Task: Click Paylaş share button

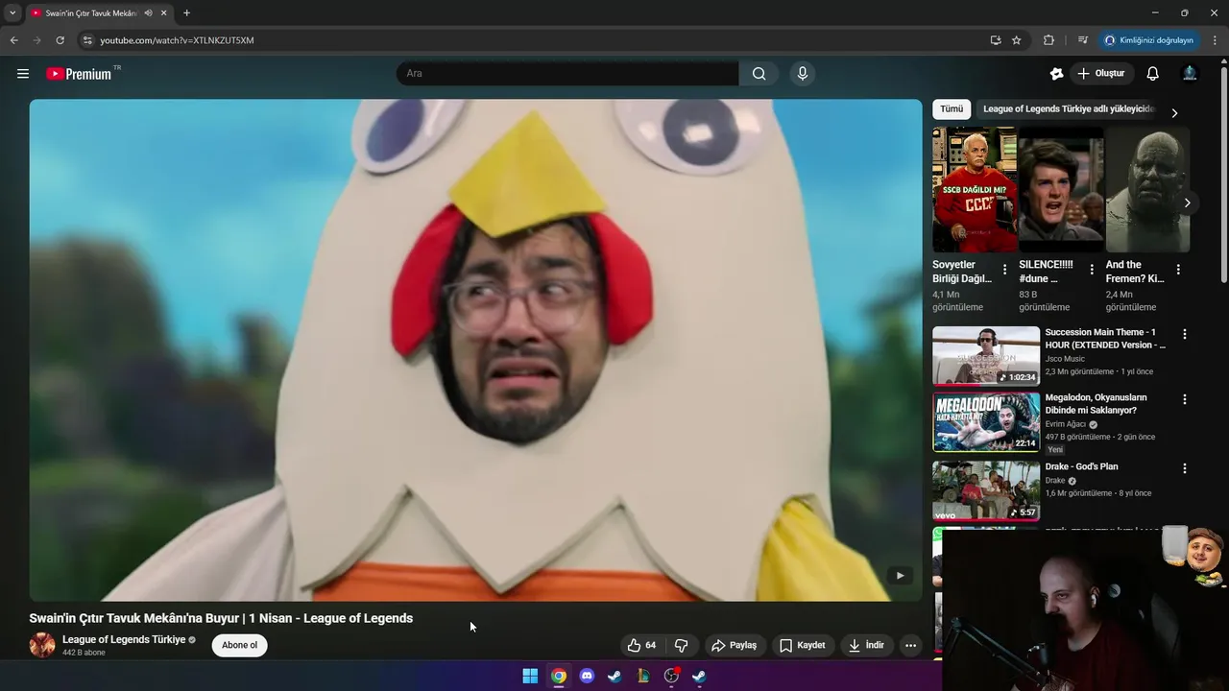Action: tap(735, 645)
